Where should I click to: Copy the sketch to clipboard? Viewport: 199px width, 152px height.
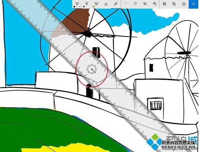click(174, 4)
